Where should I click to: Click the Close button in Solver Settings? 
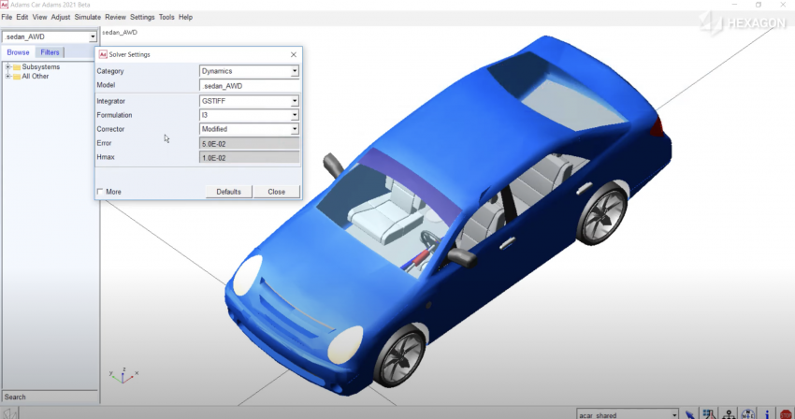(276, 192)
